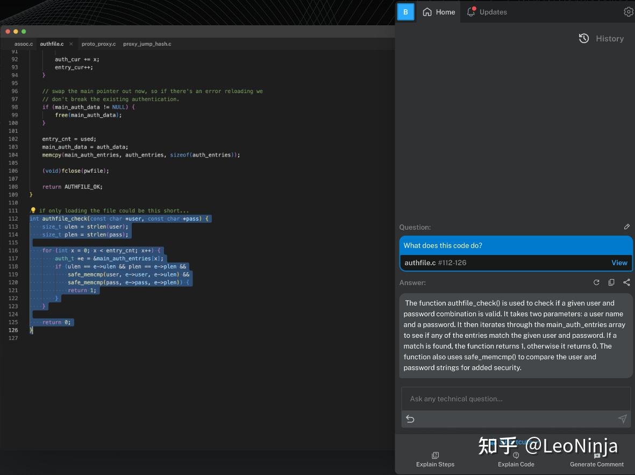The image size is (635, 475).
Task: Click the comment 'if only loading the file could be this short...'
Action: (114, 210)
